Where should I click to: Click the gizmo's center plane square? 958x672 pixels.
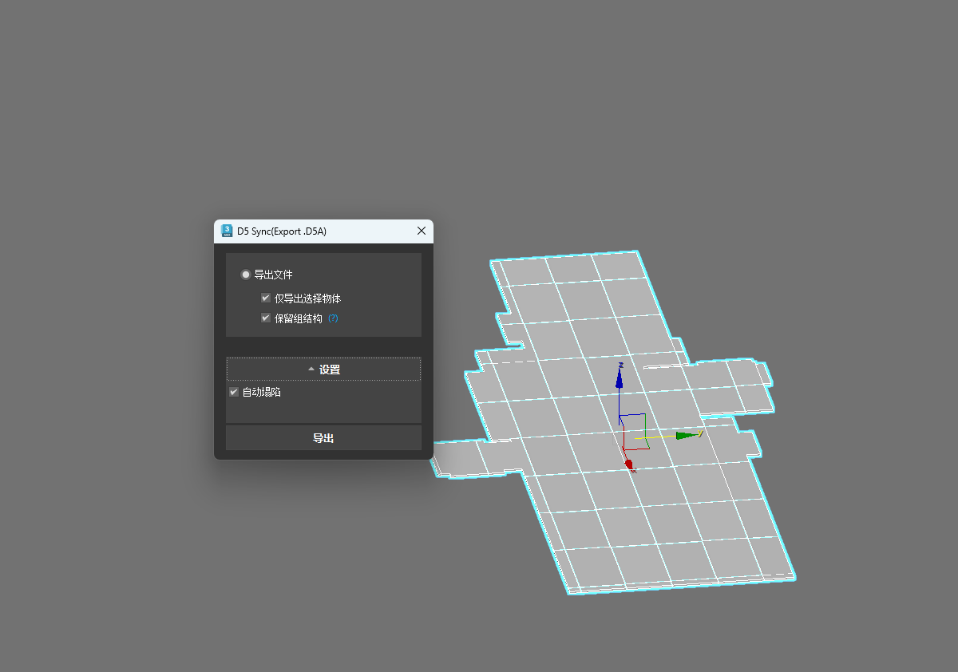point(634,426)
